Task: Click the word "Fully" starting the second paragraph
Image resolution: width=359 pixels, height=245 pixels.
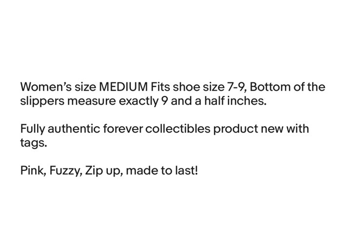Action: (33, 129)
